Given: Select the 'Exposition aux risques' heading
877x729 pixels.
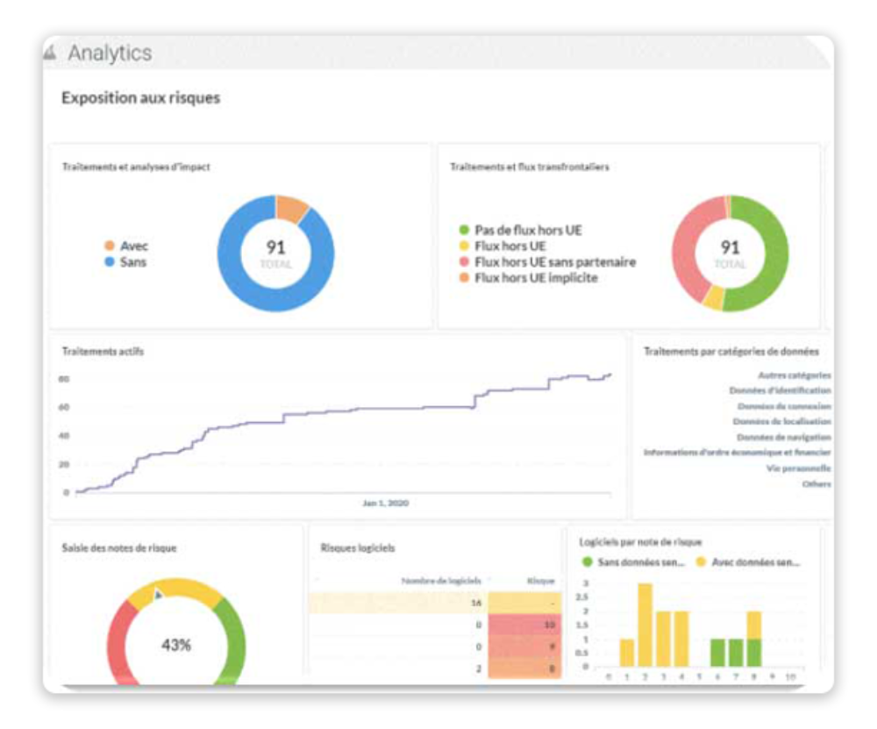Looking at the screenshot, I should 141,98.
